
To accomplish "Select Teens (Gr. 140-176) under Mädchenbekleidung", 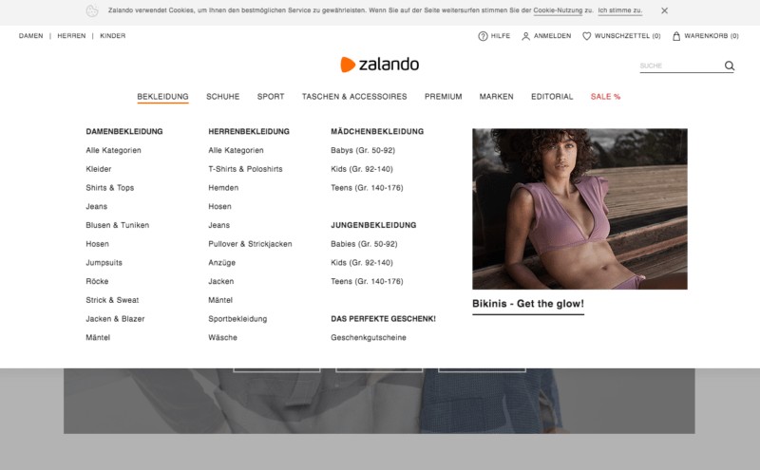I will 367,188.
